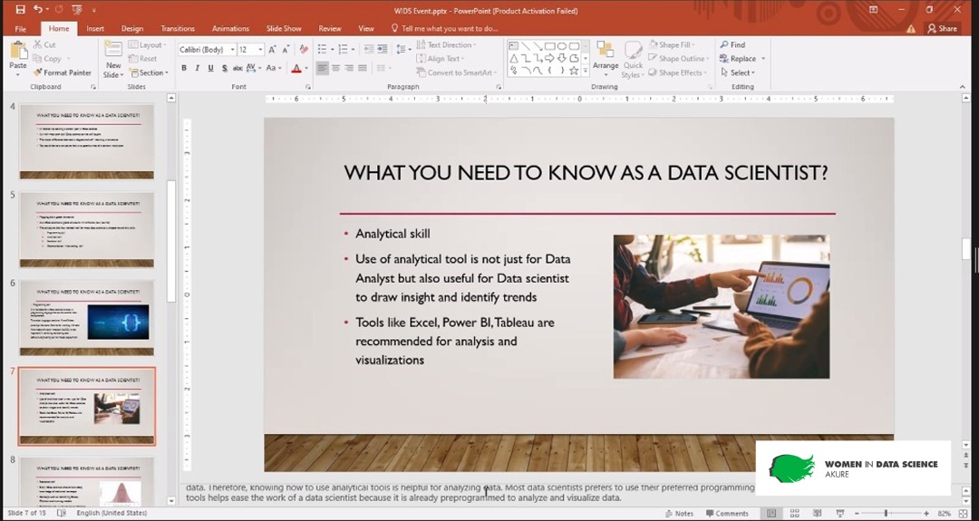Center the text alignment
979x521 pixels.
click(336, 68)
